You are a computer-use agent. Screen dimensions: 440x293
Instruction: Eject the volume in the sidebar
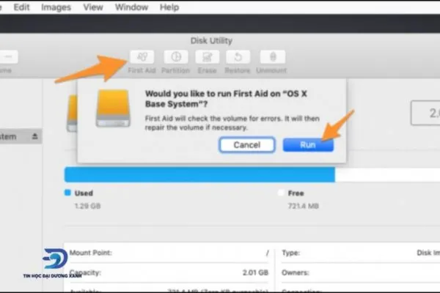(34, 136)
